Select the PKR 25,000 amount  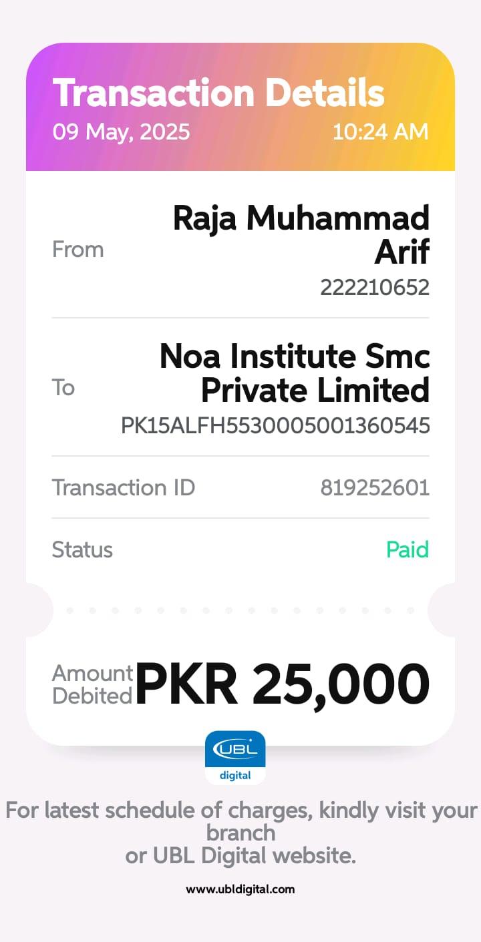282,684
